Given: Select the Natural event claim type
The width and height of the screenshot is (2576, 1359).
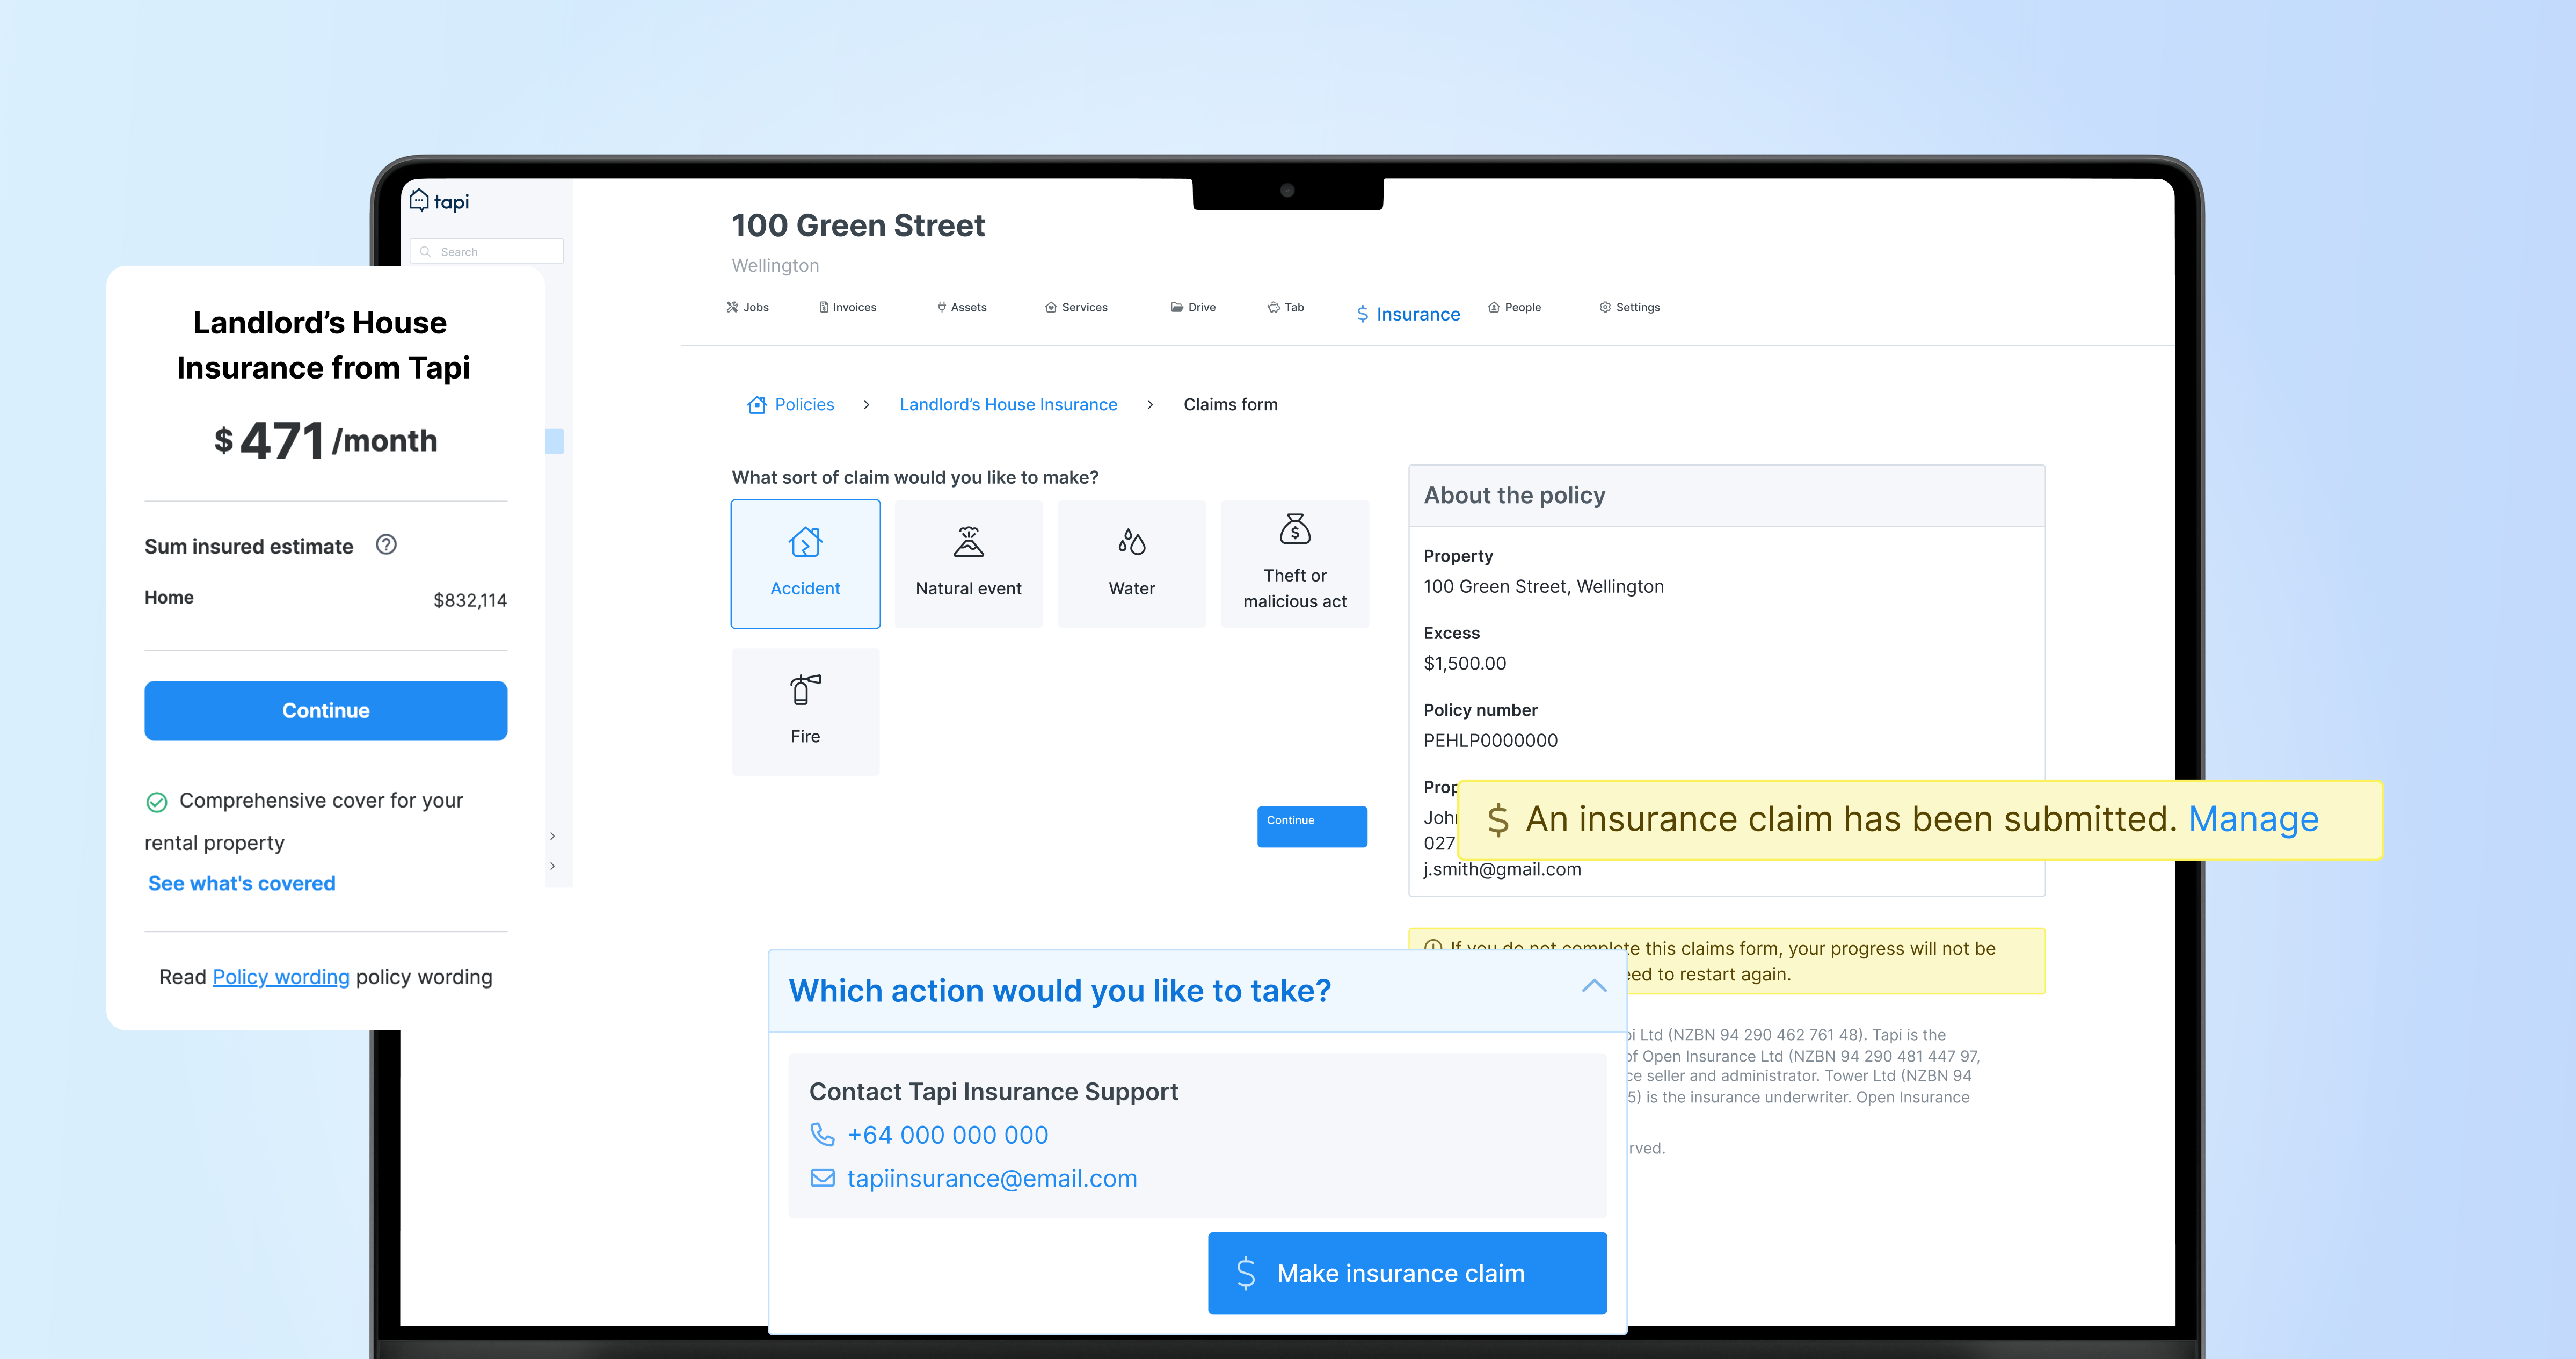Looking at the screenshot, I should coord(968,564).
